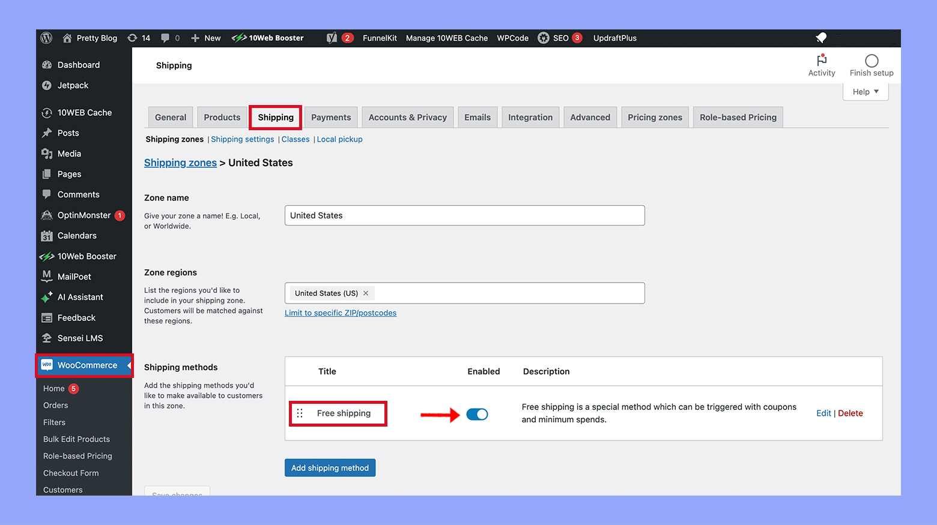Click the MailPoet icon in the sidebar
The height and width of the screenshot is (525, 937).
47,277
